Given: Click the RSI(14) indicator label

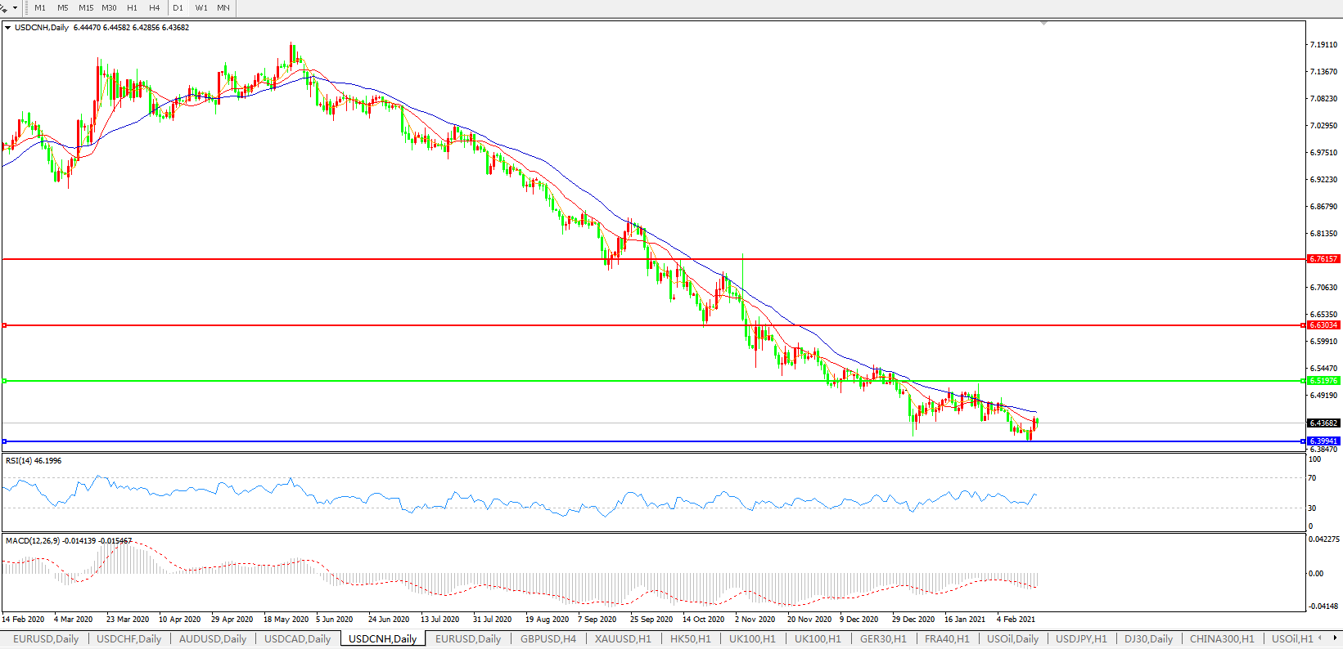Looking at the screenshot, I should point(33,461).
